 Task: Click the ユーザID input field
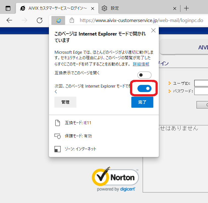(201, 83)
